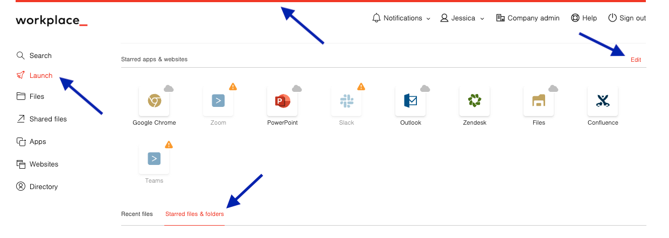Viewport: 669px width, 238px height.
Task: Open the Slack app tile
Action: [x=346, y=100]
